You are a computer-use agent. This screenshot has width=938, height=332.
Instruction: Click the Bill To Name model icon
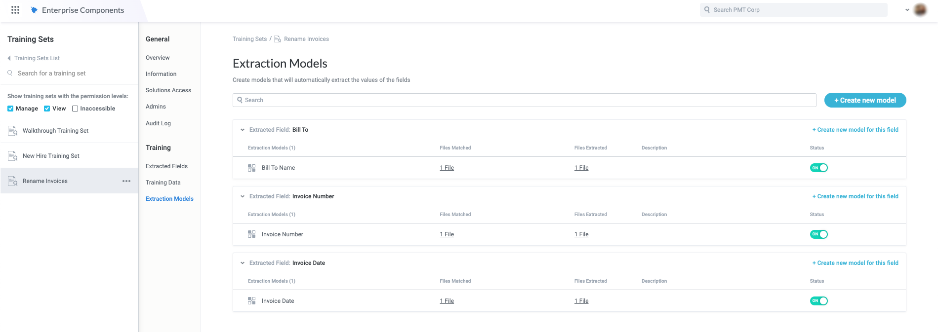pyautogui.click(x=252, y=168)
